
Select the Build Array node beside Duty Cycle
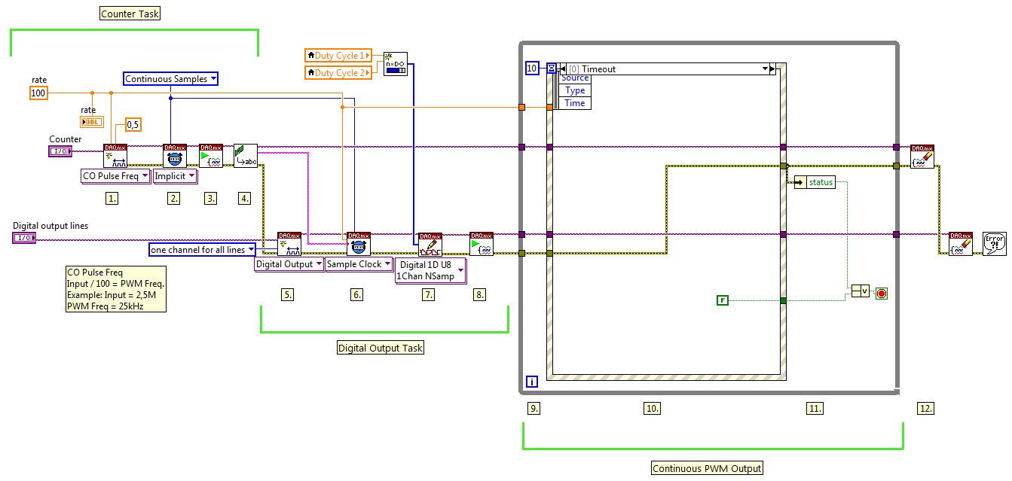(x=395, y=64)
